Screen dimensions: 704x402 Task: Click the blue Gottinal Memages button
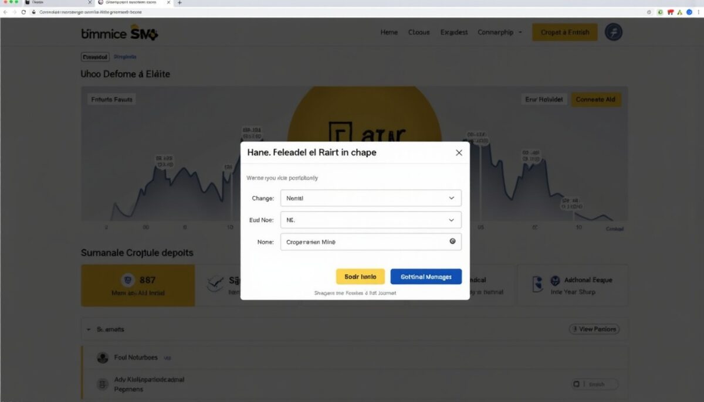tap(426, 277)
